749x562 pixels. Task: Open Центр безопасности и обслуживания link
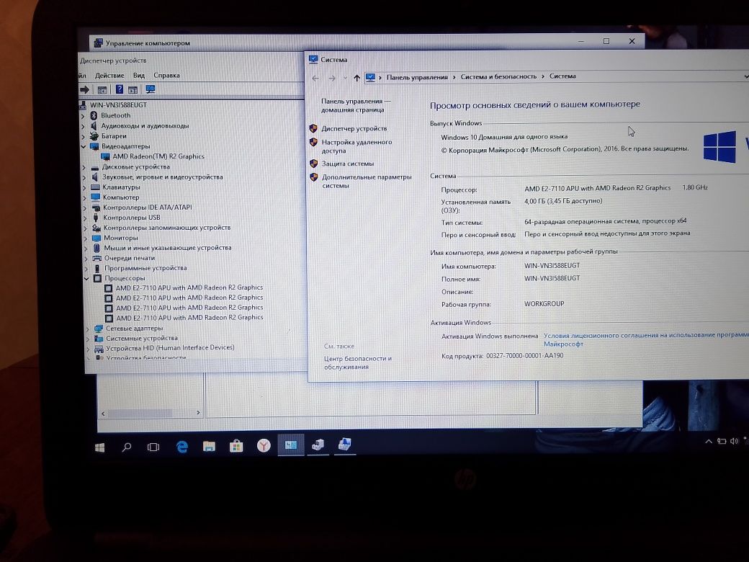[x=358, y=362]
